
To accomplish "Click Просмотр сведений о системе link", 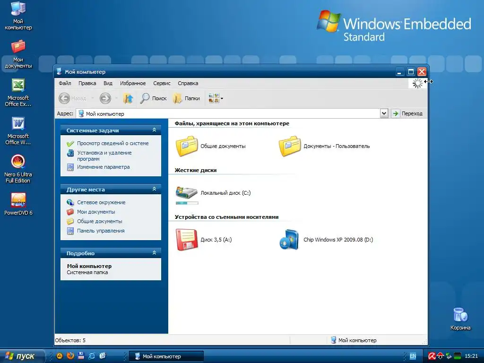I will click(x=112, y=143).
